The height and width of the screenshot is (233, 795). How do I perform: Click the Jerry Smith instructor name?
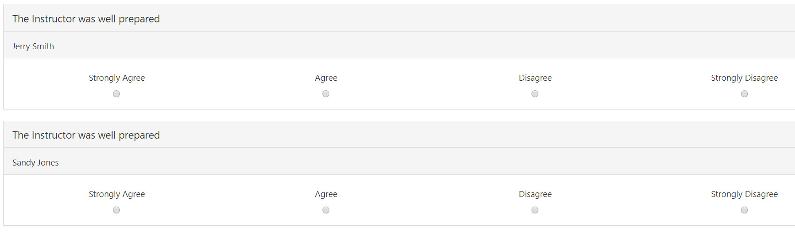pos(33,47)
